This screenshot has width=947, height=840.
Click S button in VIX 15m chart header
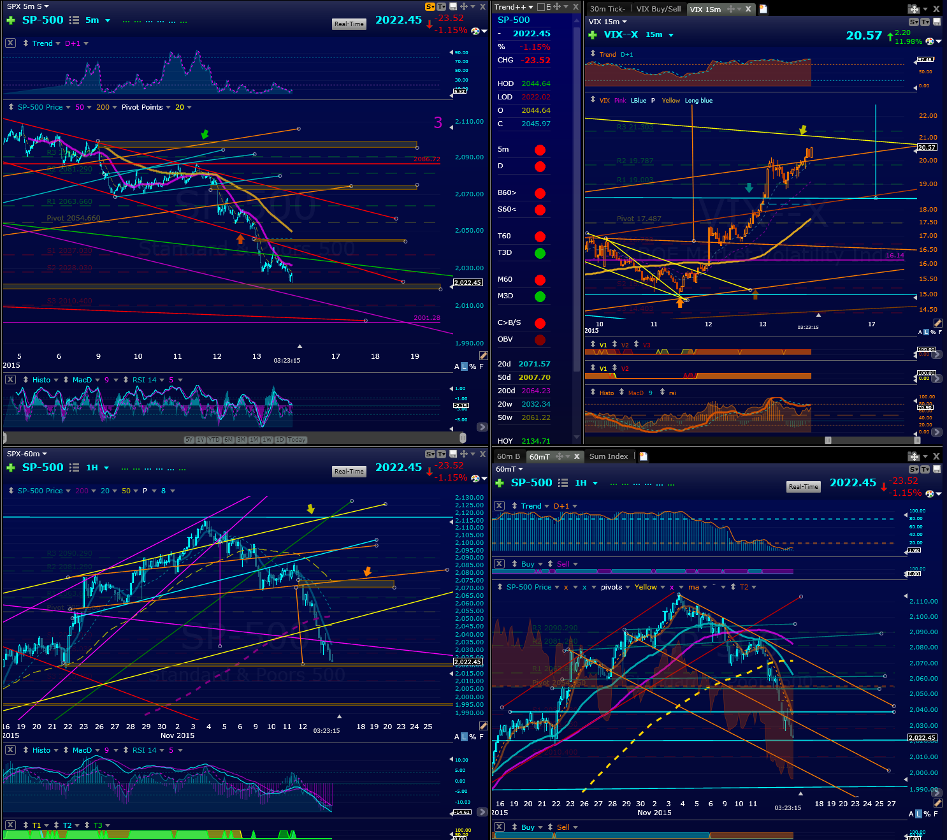pyautogui.click(x=913, y=22)
